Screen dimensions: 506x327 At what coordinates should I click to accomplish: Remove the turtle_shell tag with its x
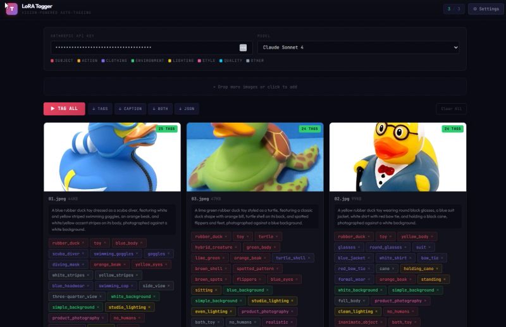click(x=309, y=258)
